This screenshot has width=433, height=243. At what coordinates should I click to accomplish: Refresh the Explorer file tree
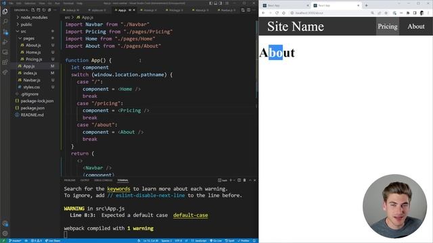point(44,10)
